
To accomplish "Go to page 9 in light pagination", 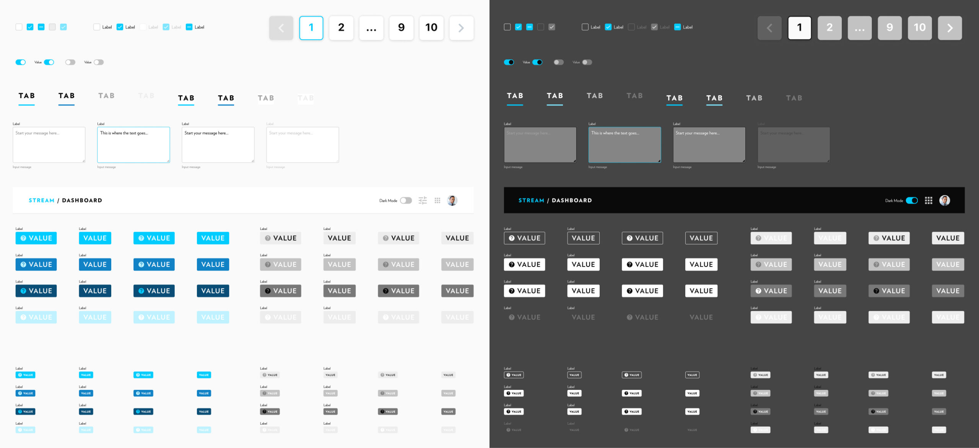I will click(x=401, y=28).
